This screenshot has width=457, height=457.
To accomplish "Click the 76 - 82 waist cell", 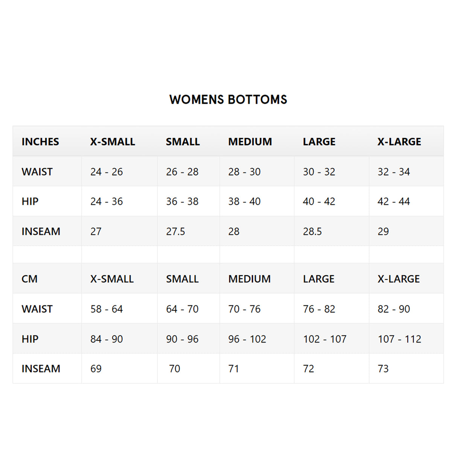I will coord(319,309).
